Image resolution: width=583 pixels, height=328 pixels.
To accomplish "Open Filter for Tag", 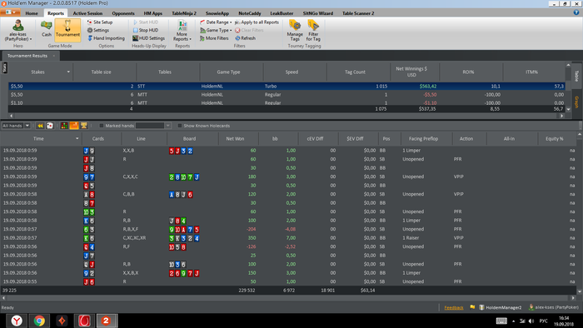I will (313, 31).
